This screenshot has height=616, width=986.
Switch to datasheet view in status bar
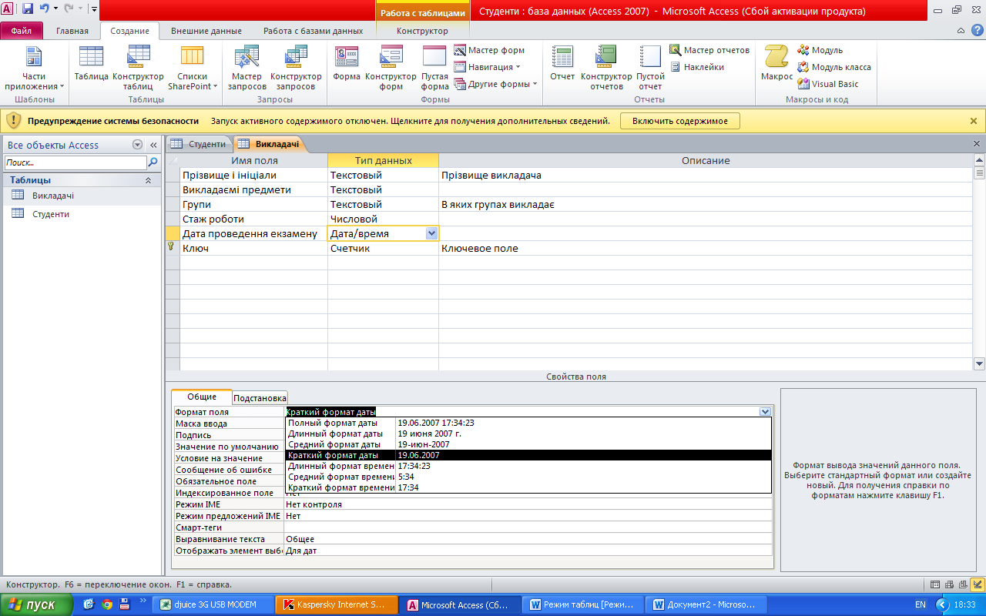(935, 584)
